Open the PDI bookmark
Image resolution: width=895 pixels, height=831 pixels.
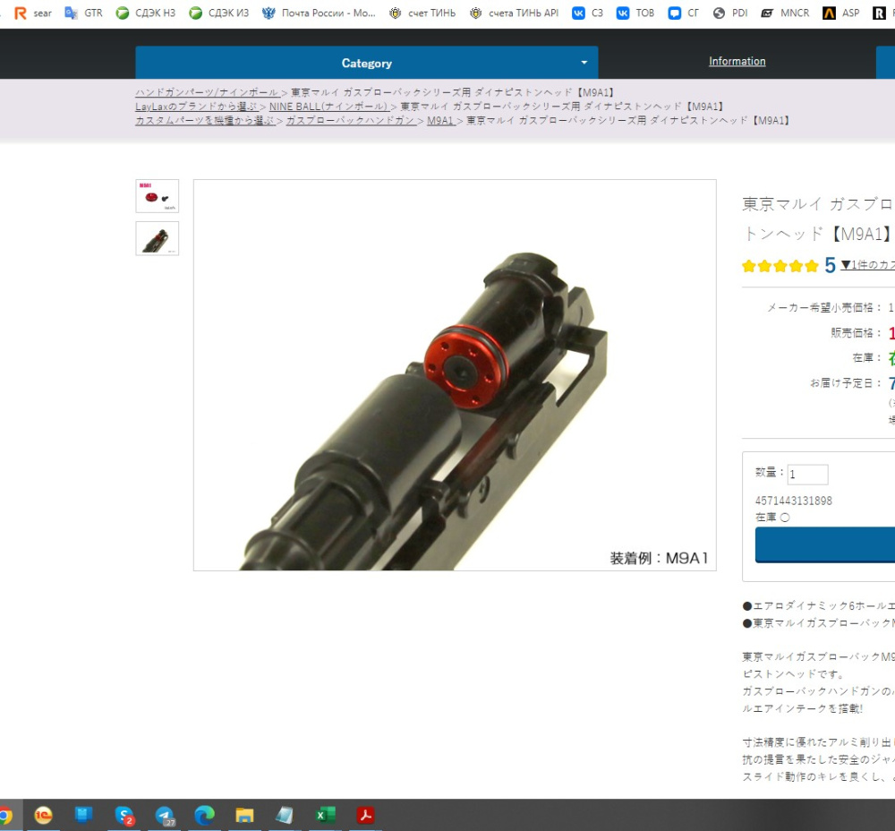(x=730, y=13)
